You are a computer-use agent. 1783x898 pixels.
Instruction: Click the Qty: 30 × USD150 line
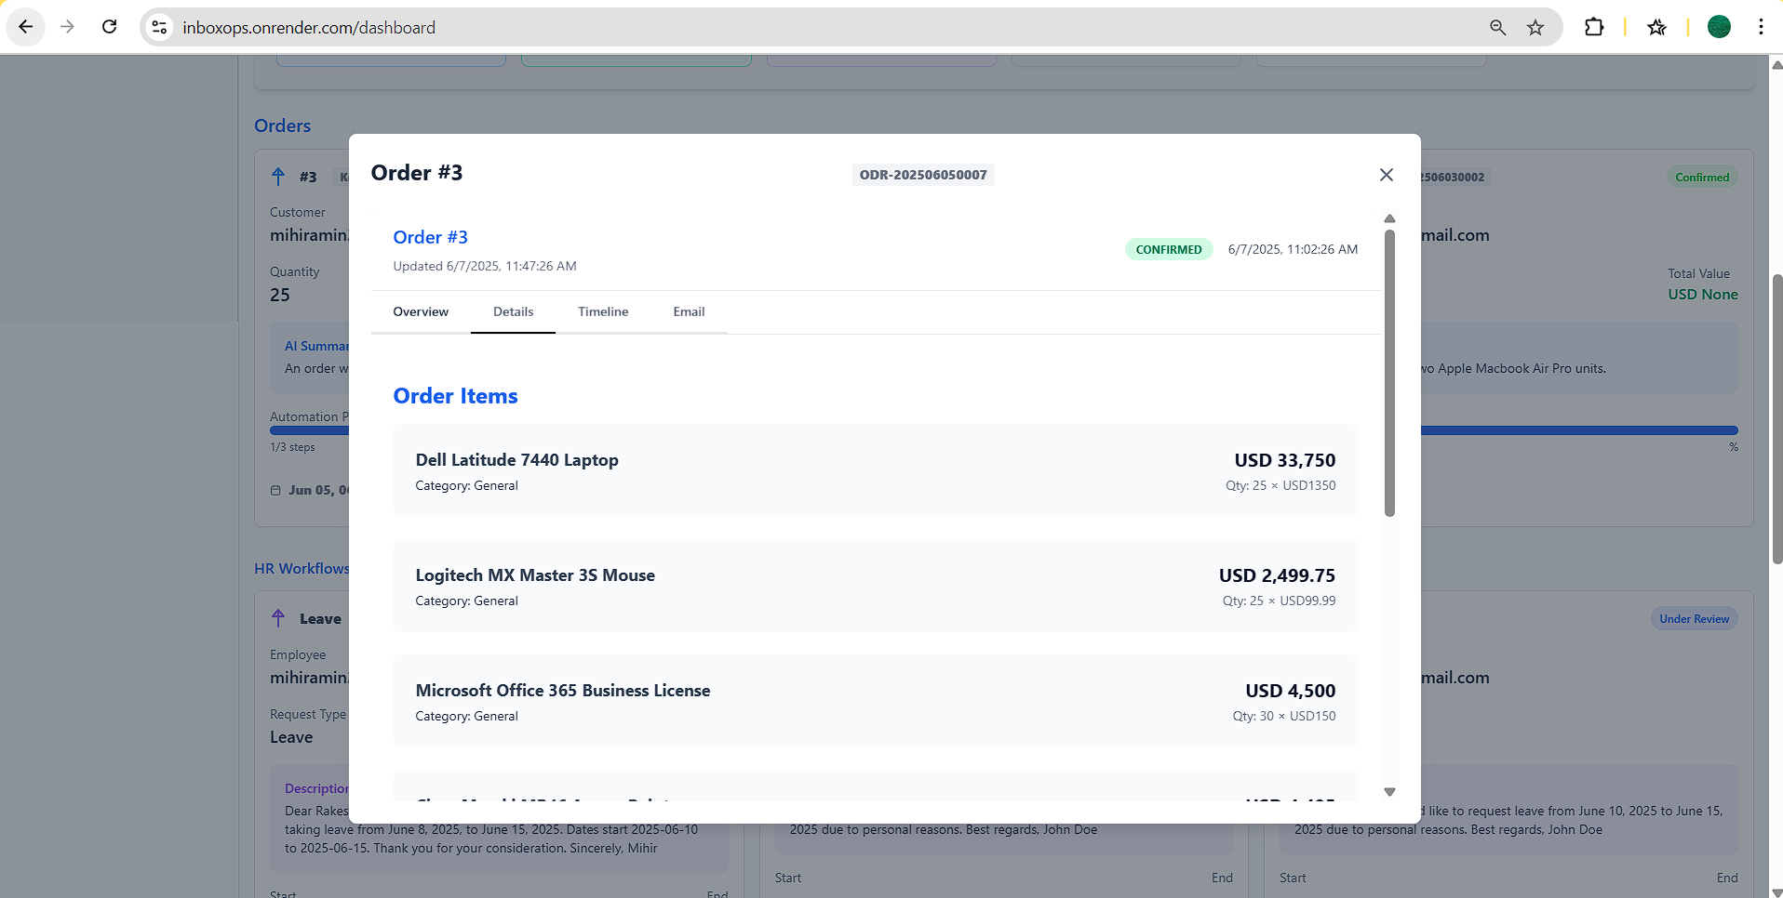point(1284,716)
